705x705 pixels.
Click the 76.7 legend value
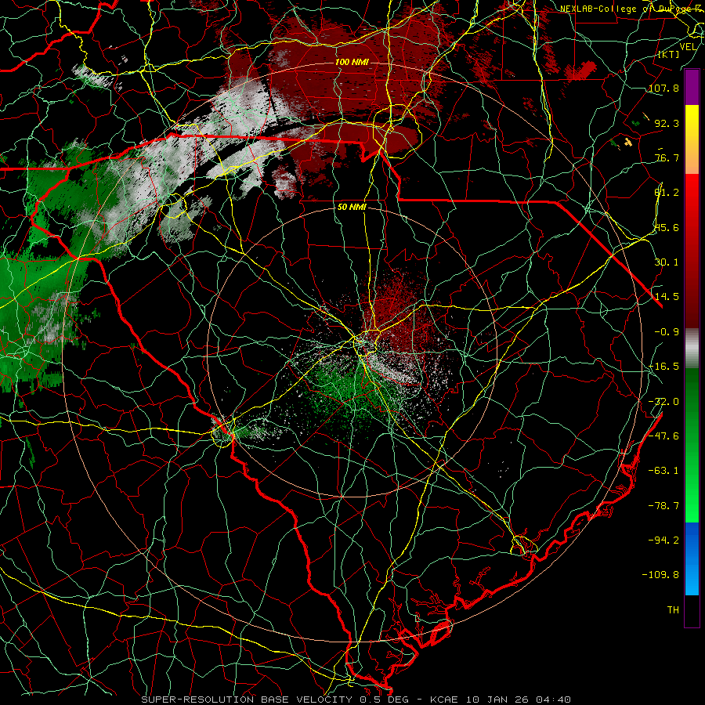[667, 157]
